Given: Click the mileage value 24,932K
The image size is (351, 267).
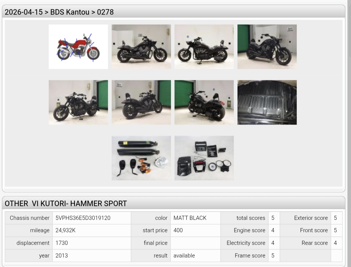Looking at the screenshot, I should [66, 230].
